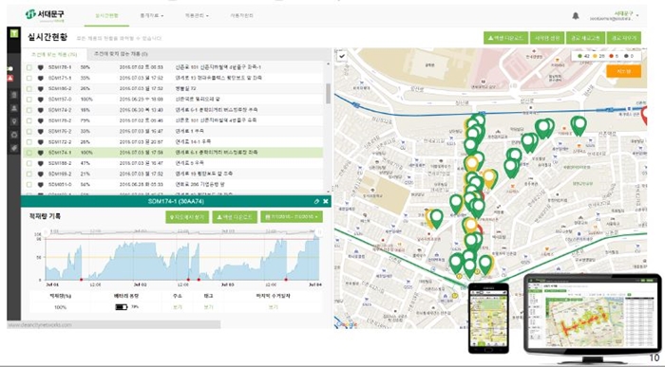
Task: Click the green filter icon atop sidebar
Action: (14, 33)
